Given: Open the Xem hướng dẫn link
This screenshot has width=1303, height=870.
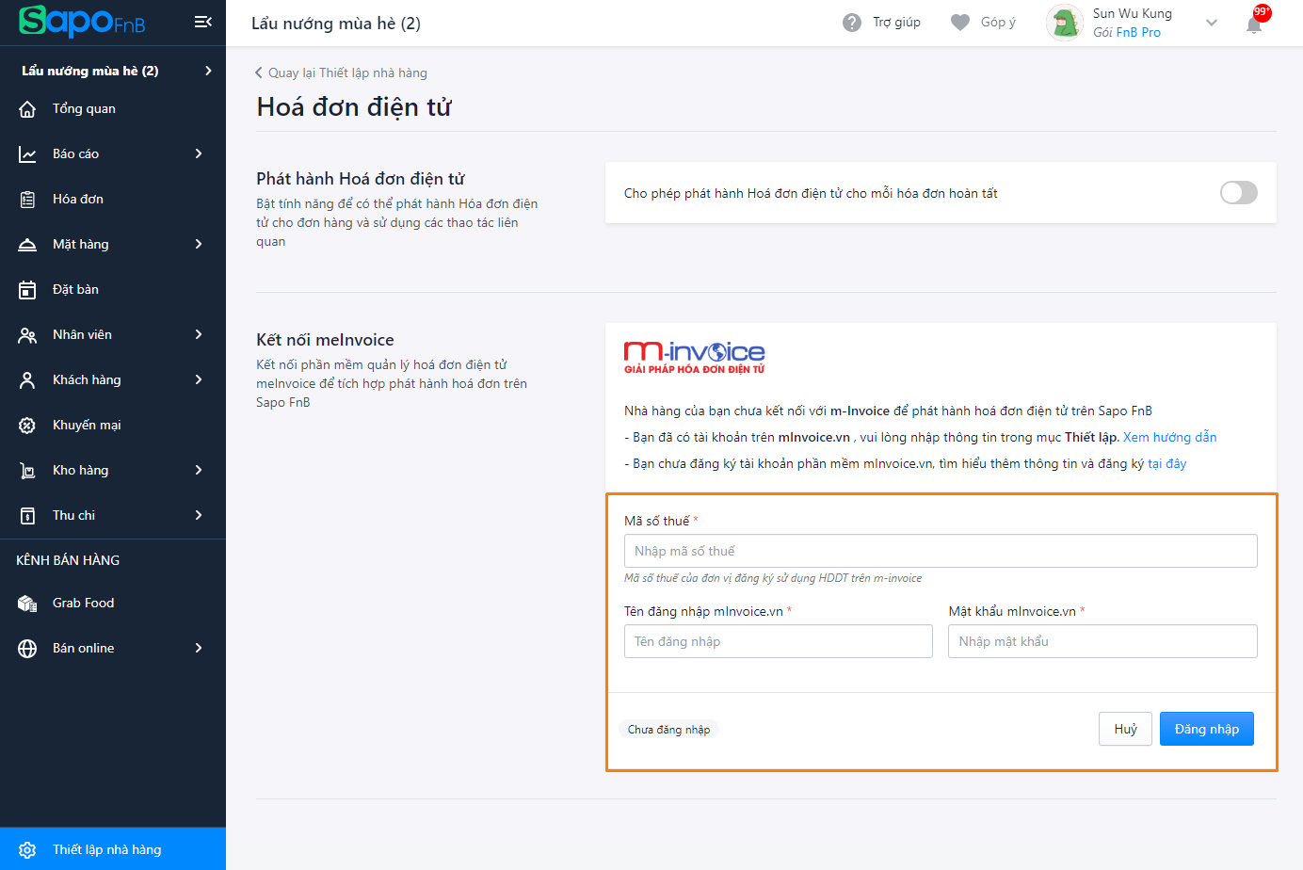Looking at the screenshot, I should 1169,438.
